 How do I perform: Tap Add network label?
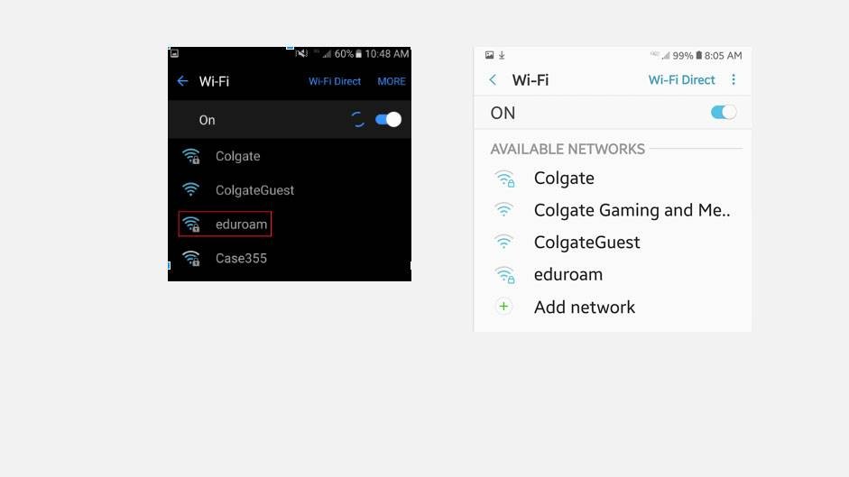tap(585, 307)
